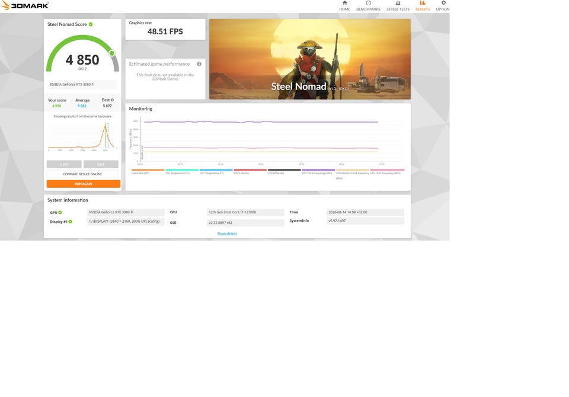569x397 pixels.
Task: Toggle GPU Temperature legend line
Action: click(216, 172)
